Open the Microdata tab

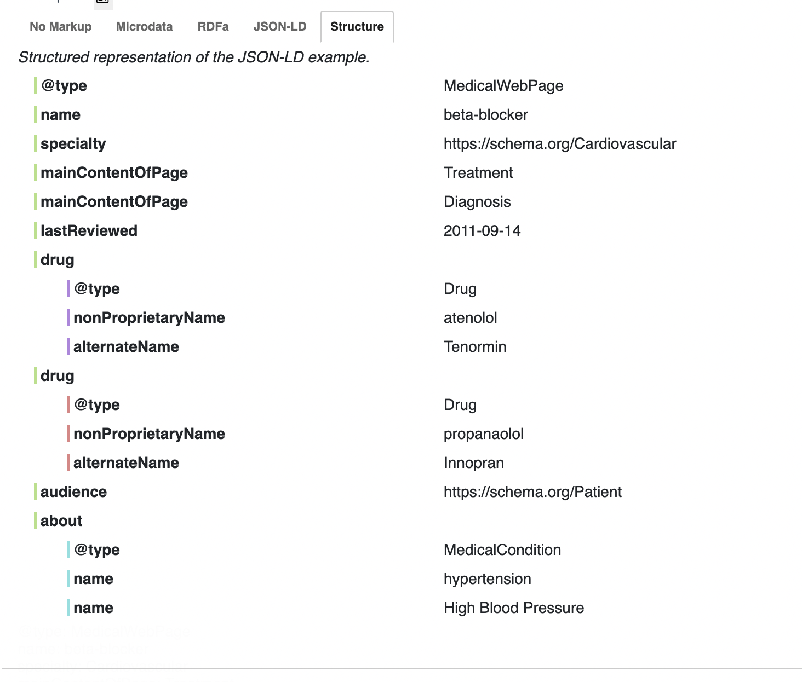[144, 26]
